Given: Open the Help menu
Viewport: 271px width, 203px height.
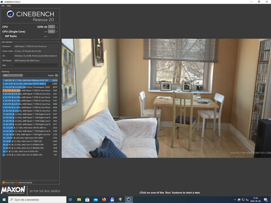Looking at the screenshot, I should coord(8,6).
